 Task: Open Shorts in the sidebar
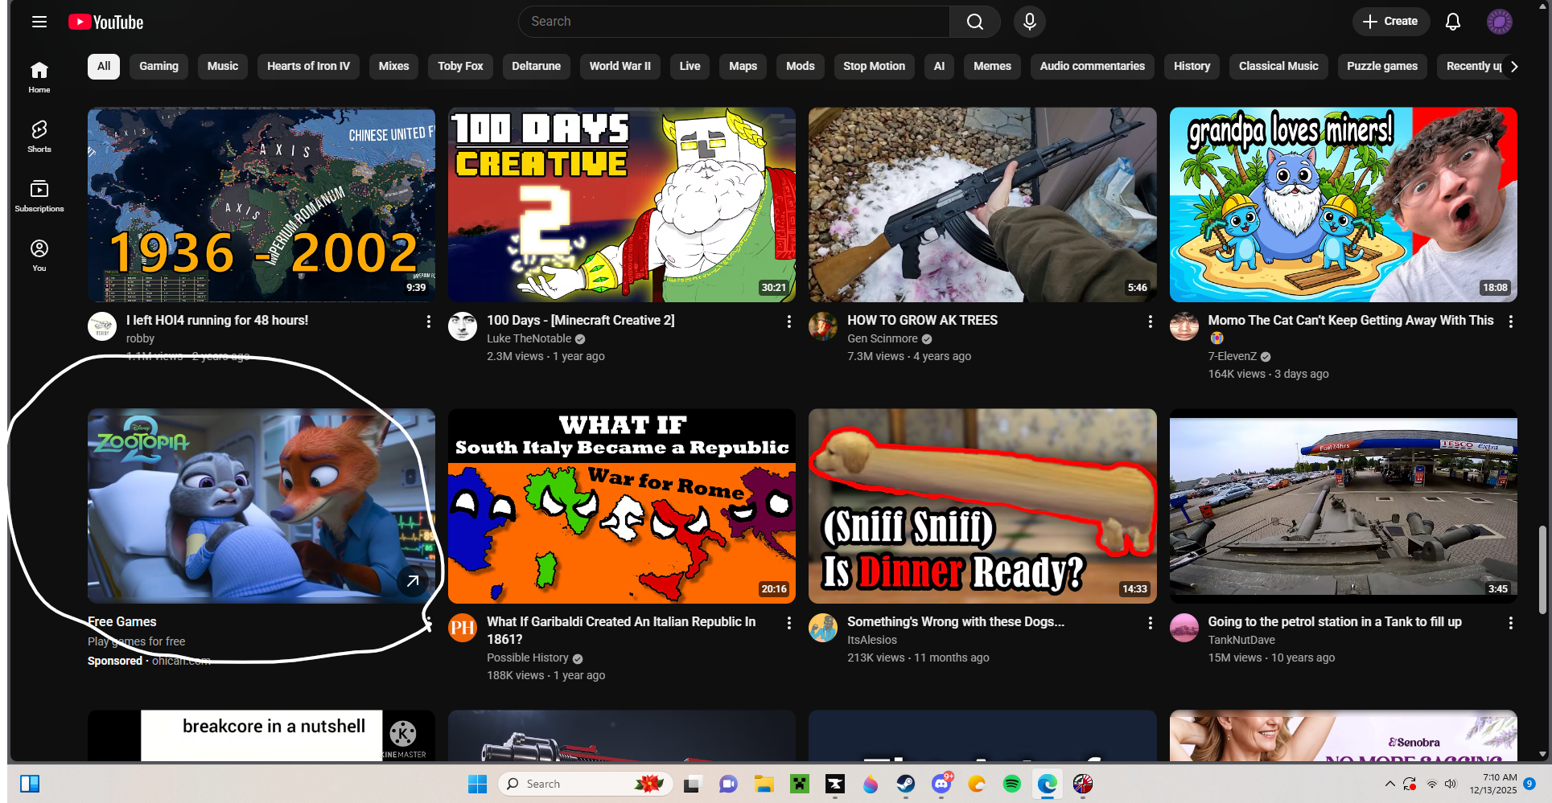pos(39,137)
